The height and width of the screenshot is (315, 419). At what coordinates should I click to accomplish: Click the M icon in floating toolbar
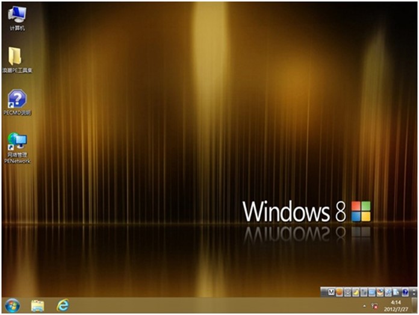[331, 292]
